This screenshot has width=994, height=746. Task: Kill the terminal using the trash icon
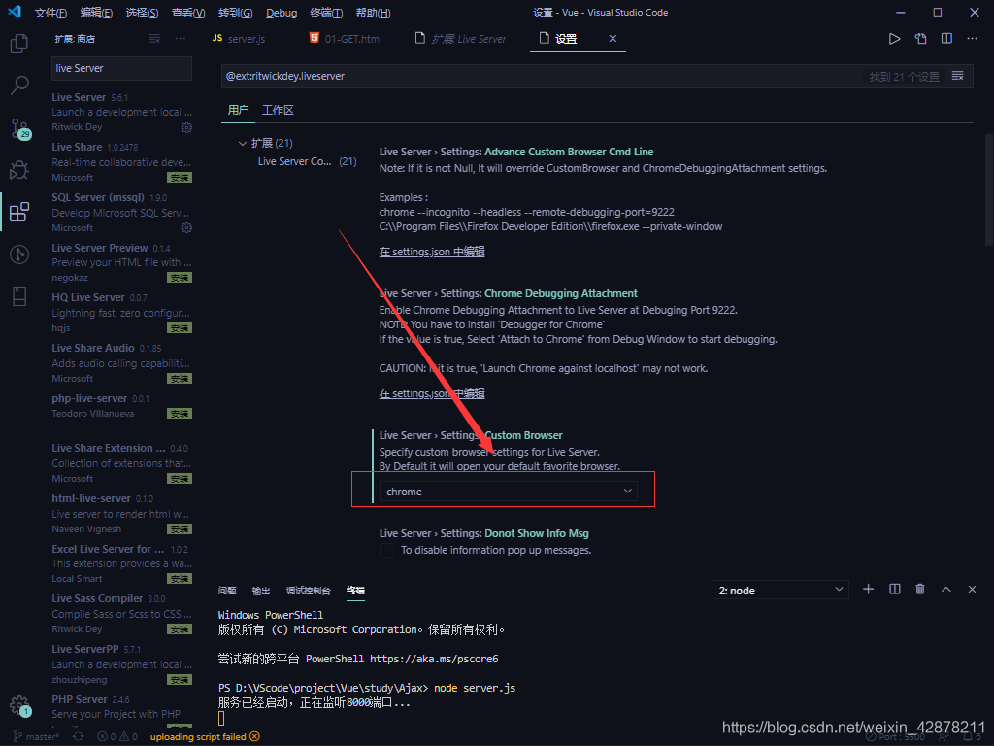(919, 589)
